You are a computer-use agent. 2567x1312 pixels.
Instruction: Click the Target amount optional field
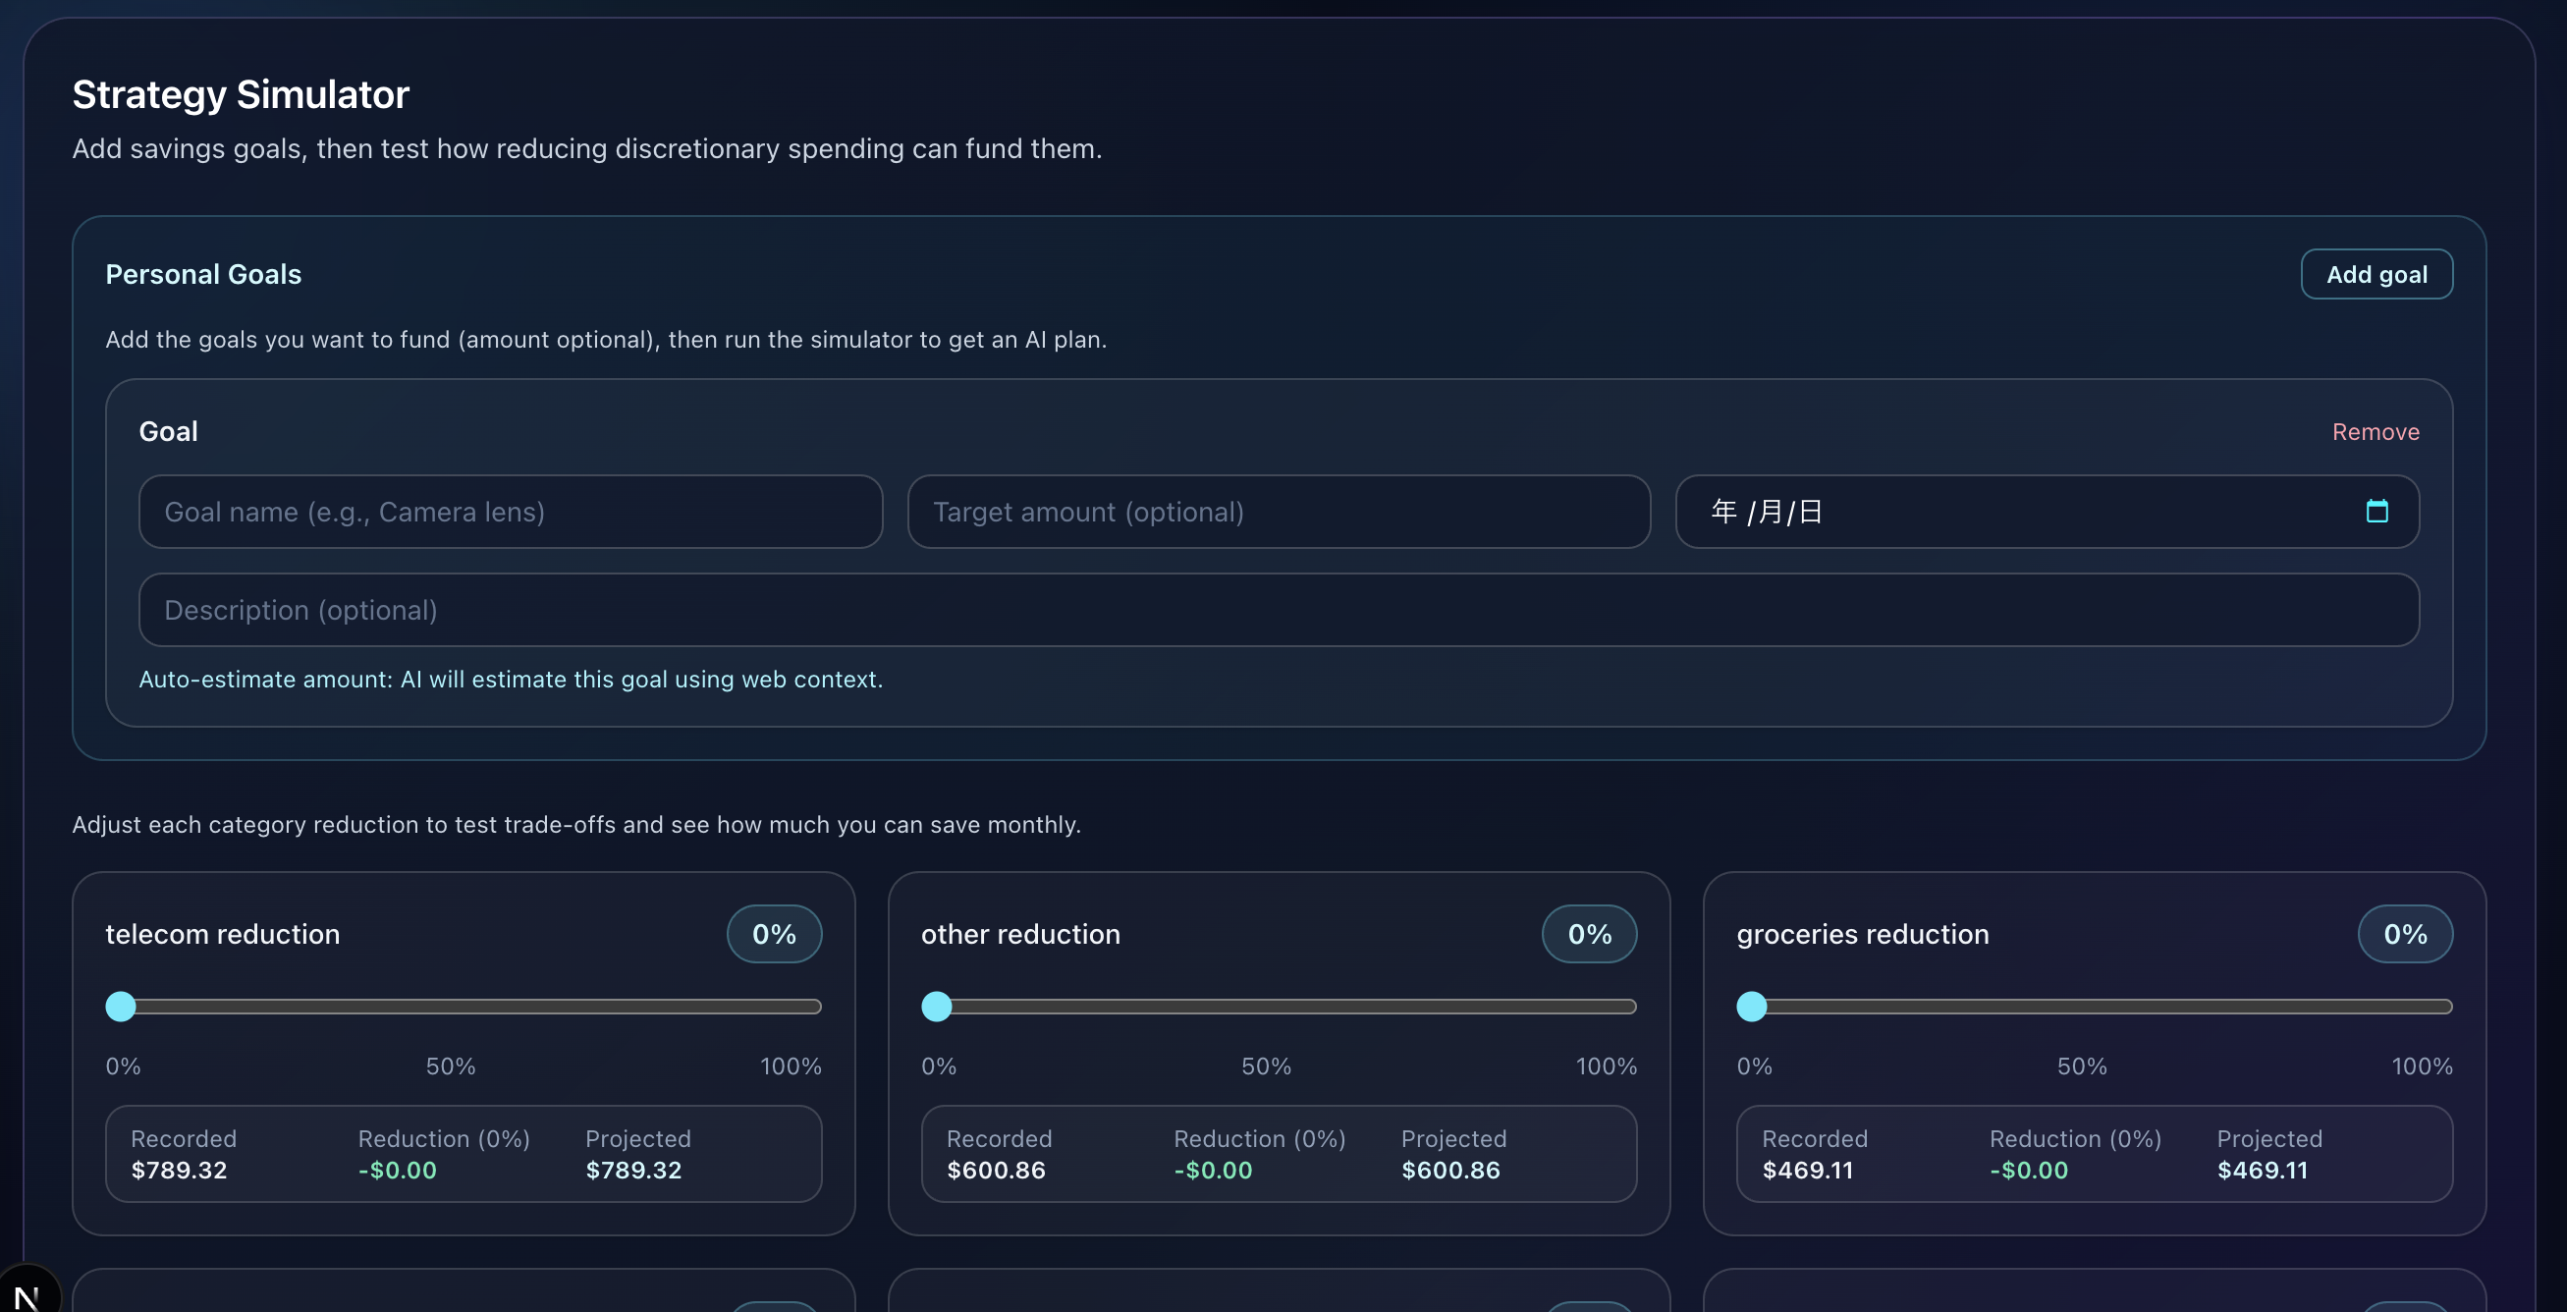coord(1279,511)
